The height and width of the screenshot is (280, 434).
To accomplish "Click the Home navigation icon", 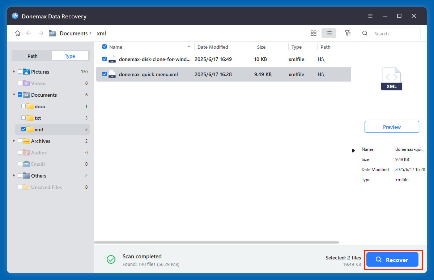I will coord(17,33).
